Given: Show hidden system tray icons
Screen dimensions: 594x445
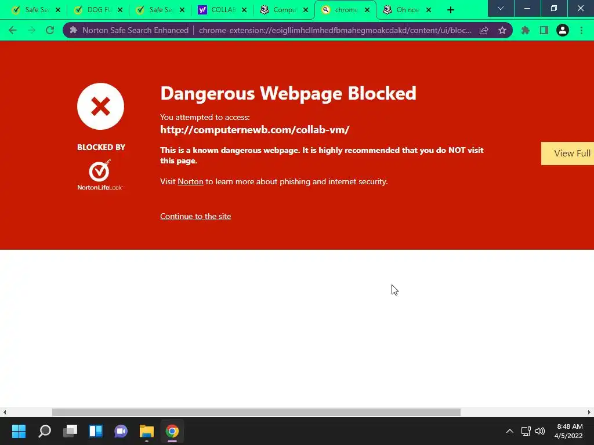Looking at the screenshot, I should pos(510,431).
